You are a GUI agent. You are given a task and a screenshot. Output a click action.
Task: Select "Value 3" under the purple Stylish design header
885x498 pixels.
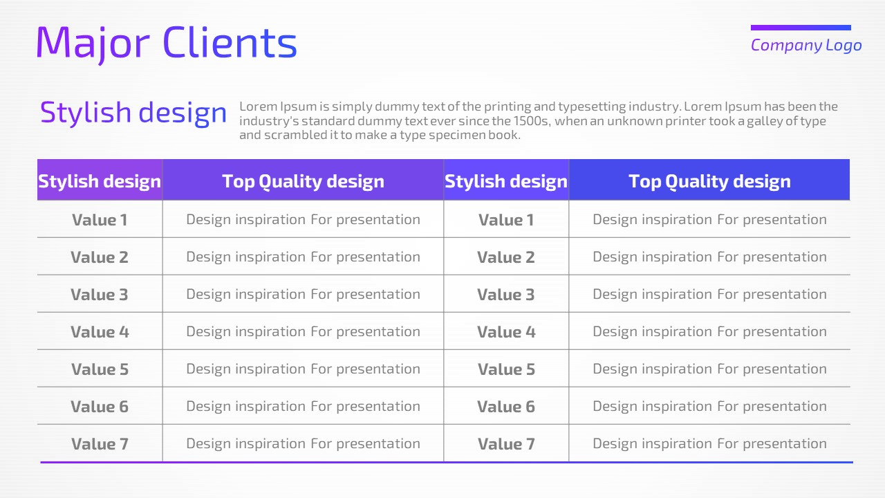coord(100,295)
